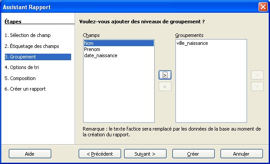Select Prenom in the Champs list
Viewport: 270px width, 164px height.
pyautogui.click(x=118, y=49)
